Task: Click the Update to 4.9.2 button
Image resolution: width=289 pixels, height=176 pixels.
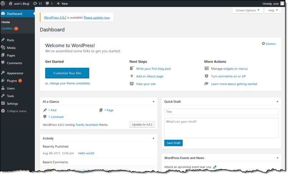Action: pos(142,125)
